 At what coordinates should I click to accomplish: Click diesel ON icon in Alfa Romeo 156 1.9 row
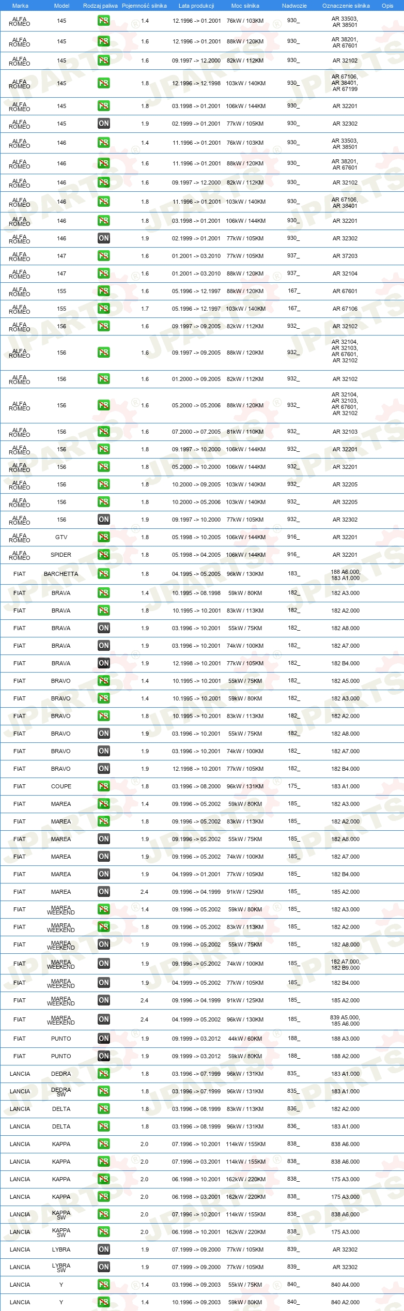103,520
